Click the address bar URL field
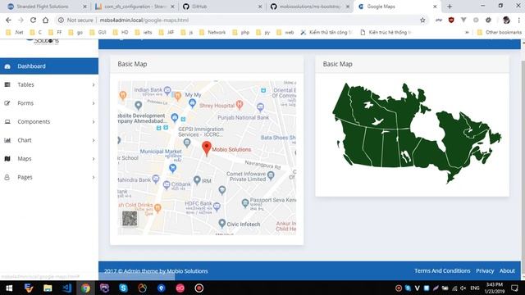The height and width of the screenshot is (295, 525). click(242, 20)
